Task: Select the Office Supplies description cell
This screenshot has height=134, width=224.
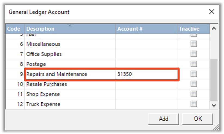Action: [x=70, y=54]
